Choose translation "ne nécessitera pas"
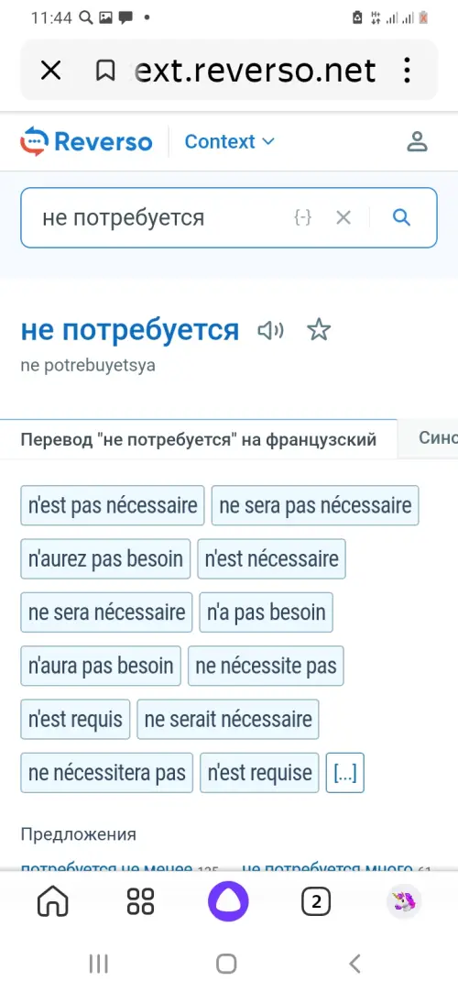The width and height of the screenshot is (458, 993). (x=107, y=773)
